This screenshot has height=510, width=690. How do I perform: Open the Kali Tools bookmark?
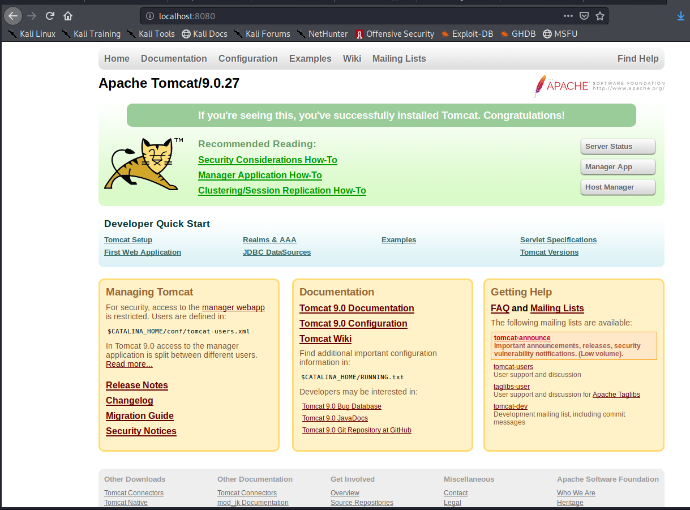[151, 34]
